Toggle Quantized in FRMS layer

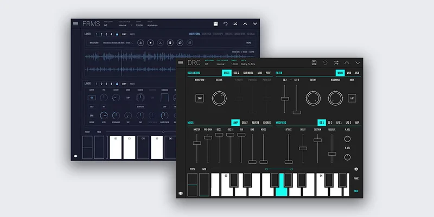point(141,106)
